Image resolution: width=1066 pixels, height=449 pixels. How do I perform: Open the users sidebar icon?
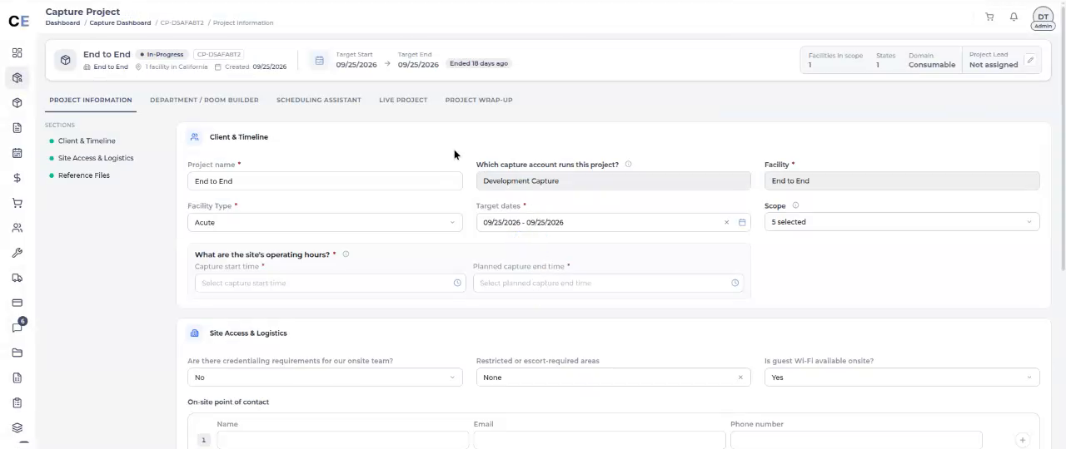click(17, 228)
